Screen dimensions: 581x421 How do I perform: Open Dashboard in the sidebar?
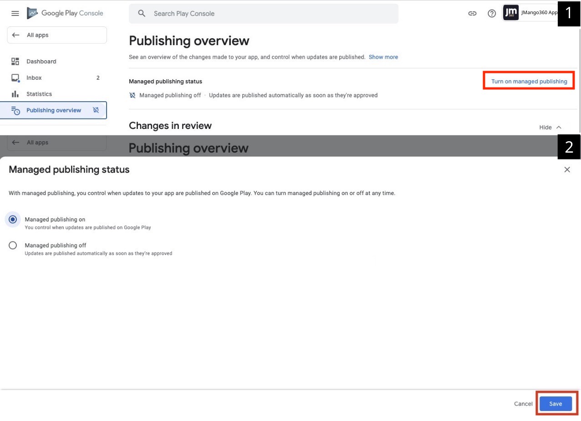41,62
